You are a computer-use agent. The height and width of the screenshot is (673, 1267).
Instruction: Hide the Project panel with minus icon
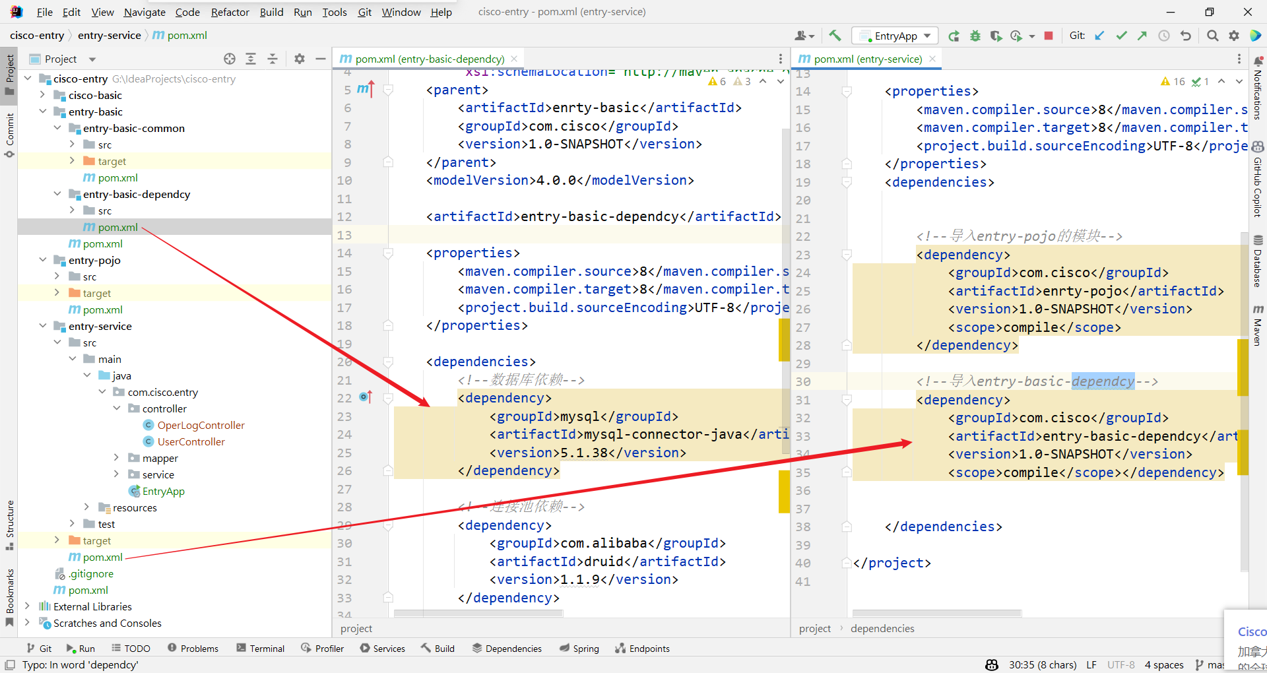pos(321,59)
